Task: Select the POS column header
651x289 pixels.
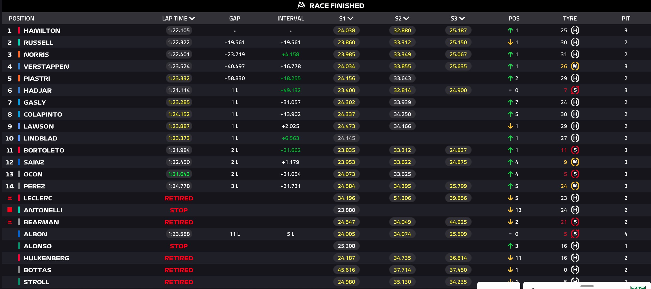Action: click(514, 18)
